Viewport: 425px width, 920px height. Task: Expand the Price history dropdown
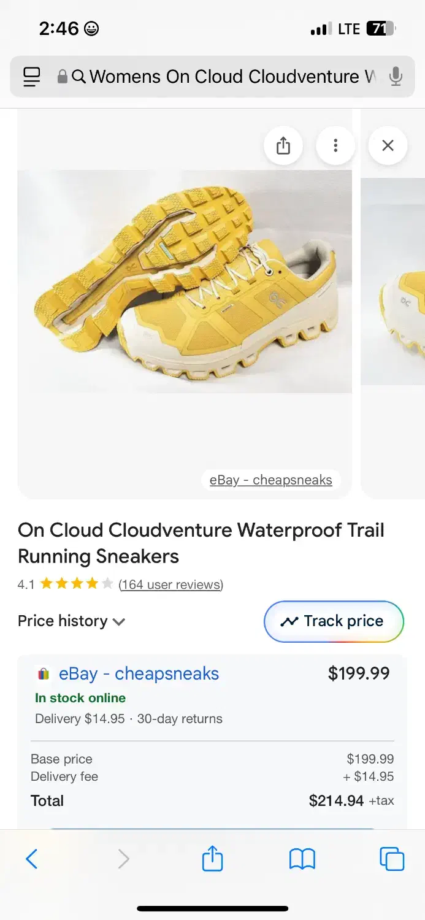(71, 621)
